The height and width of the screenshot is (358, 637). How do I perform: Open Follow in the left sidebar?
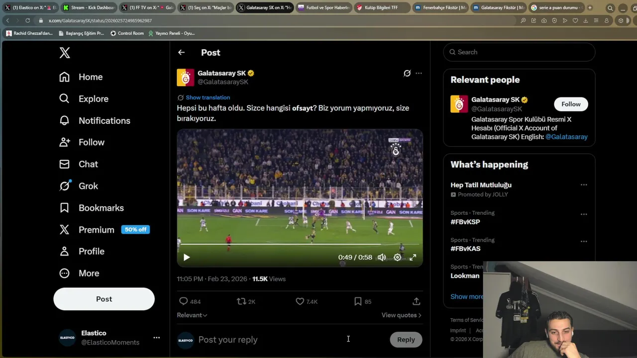pos(82,142)
